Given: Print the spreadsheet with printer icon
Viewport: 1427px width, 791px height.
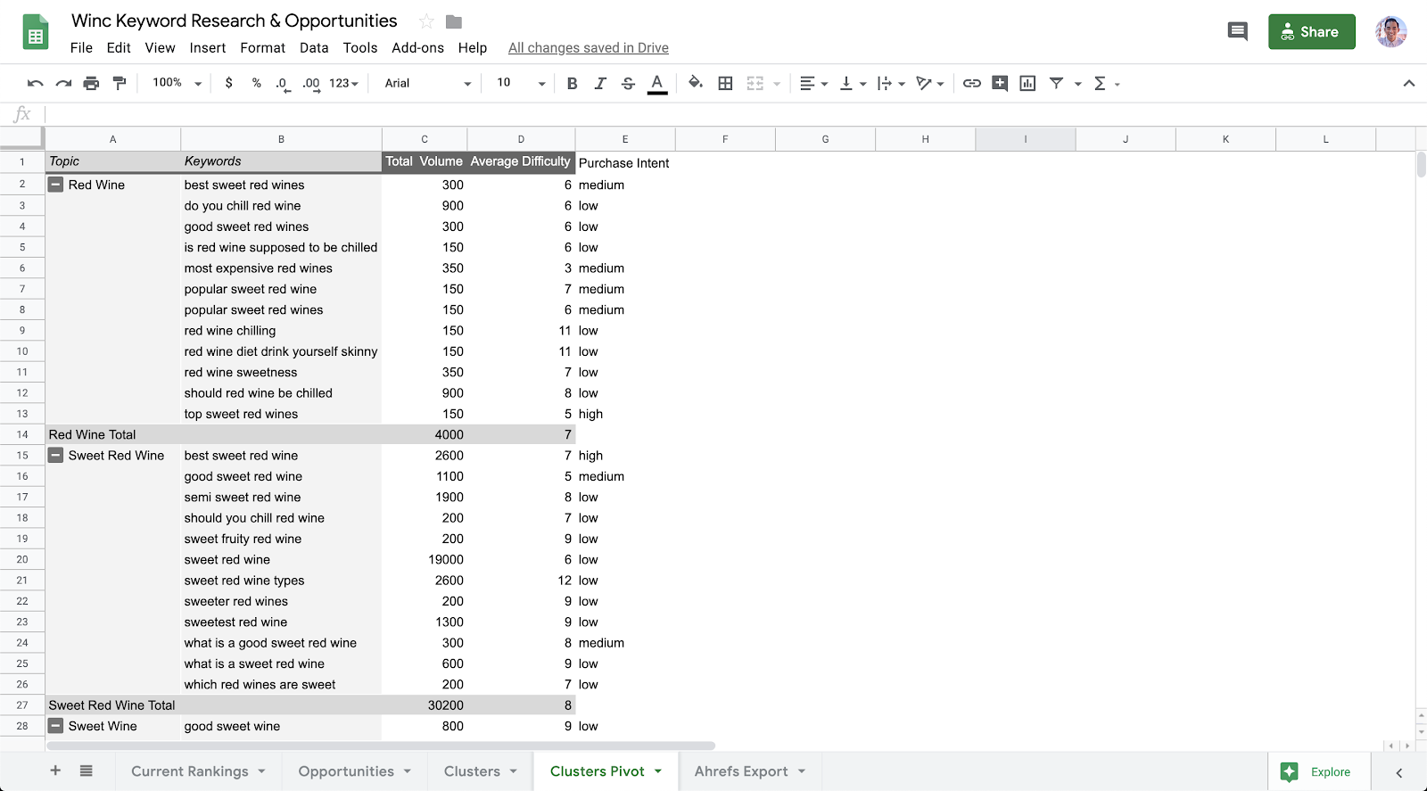Looking at the screenshot, I should coord(91,83).
